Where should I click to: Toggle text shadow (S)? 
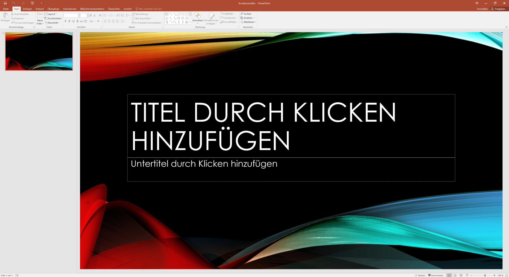pyautogui.click(x=77, y=21)
